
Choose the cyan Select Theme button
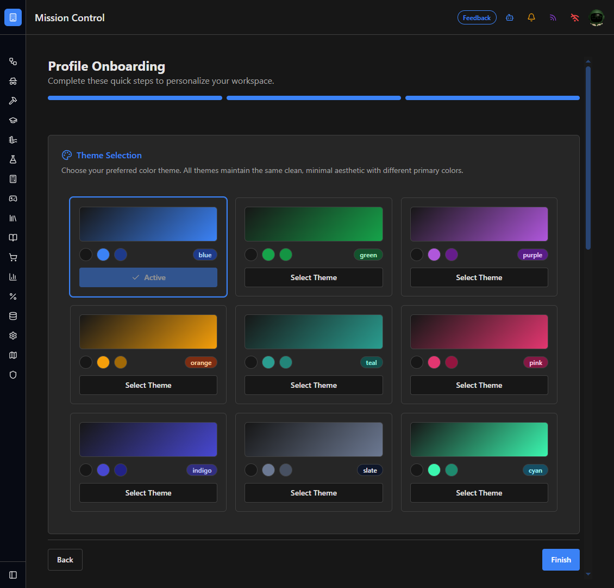pos(479,493)
